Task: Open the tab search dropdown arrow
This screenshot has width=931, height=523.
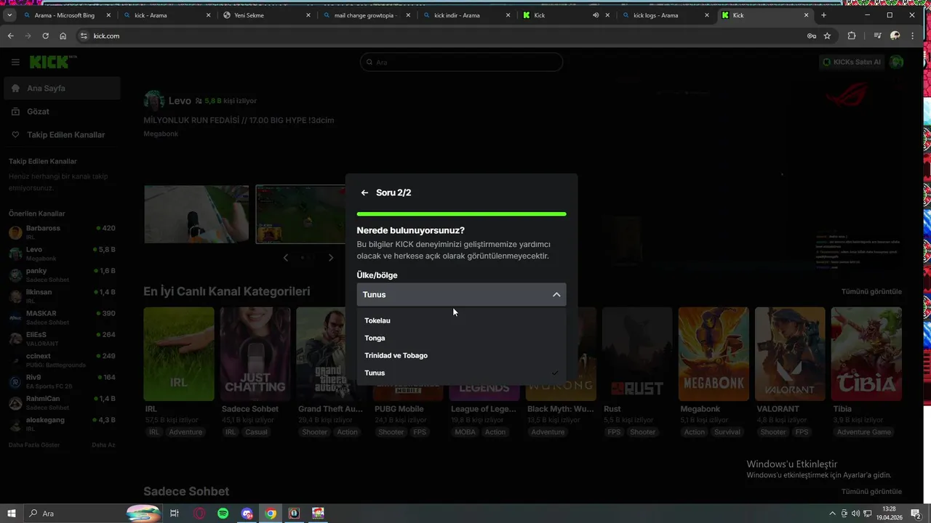Action: (9, 15)
